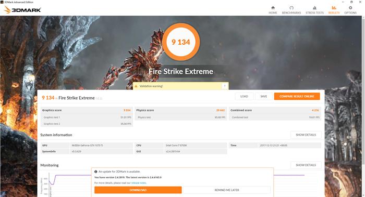
Task: Click Compare Result Online
Action: 297,96
